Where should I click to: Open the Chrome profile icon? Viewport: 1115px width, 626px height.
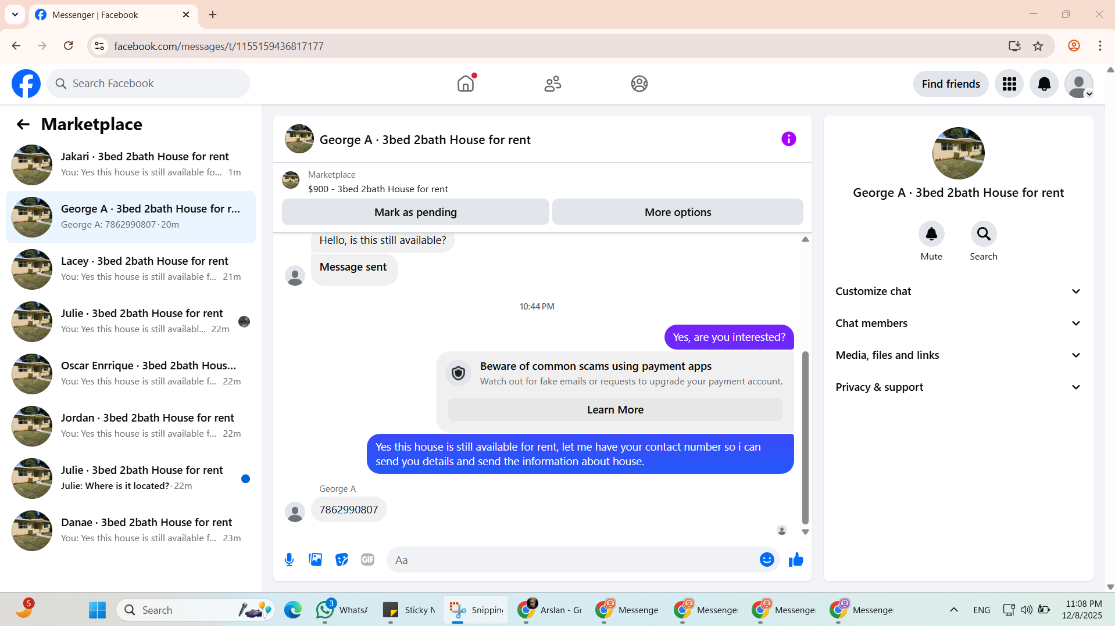pyautogui.click(x=1074, y=46)
